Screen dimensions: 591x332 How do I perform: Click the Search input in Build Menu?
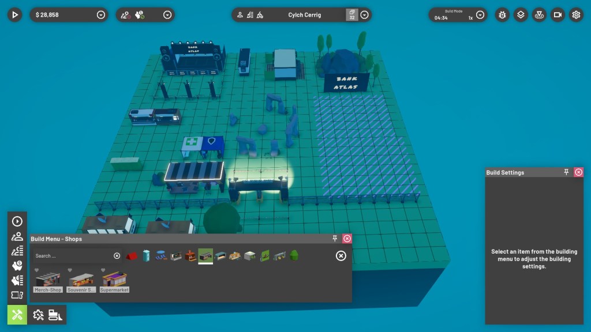pos(72,256)
